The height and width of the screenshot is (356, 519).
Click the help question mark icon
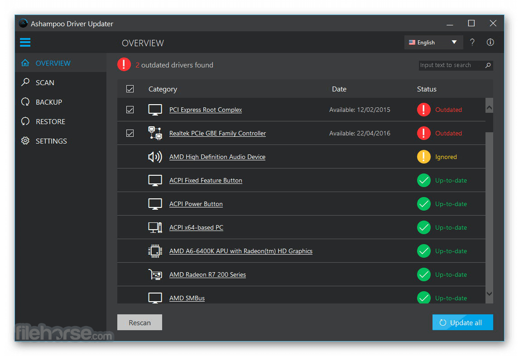(x=472, y=43)
